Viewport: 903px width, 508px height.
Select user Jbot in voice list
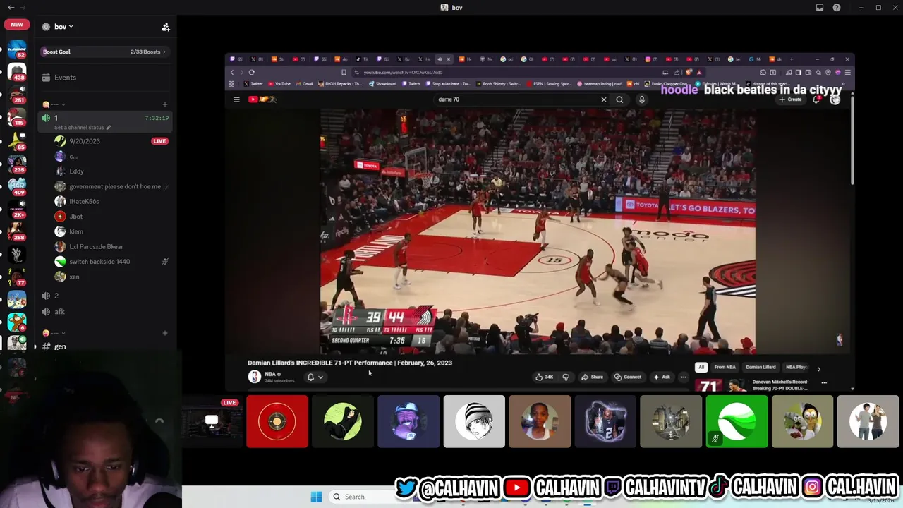(75, 217)
